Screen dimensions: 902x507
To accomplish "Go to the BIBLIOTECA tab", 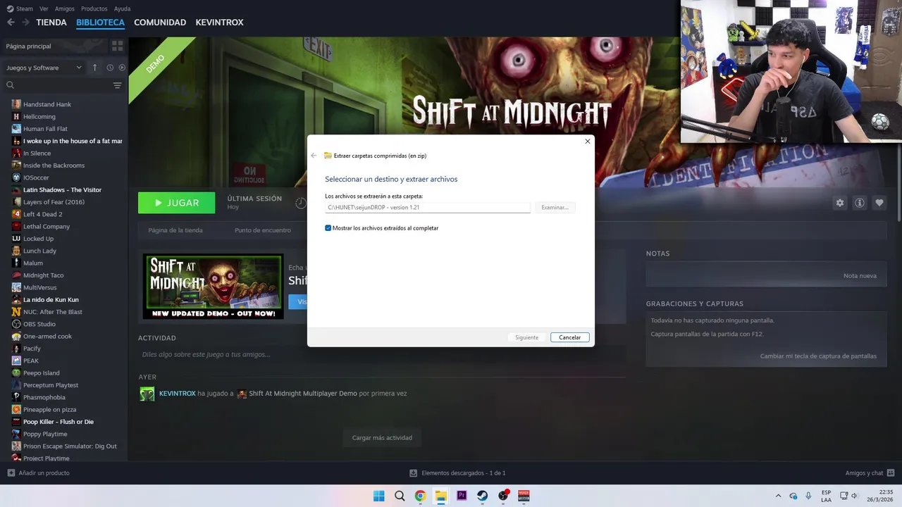I will click(100, 23).
